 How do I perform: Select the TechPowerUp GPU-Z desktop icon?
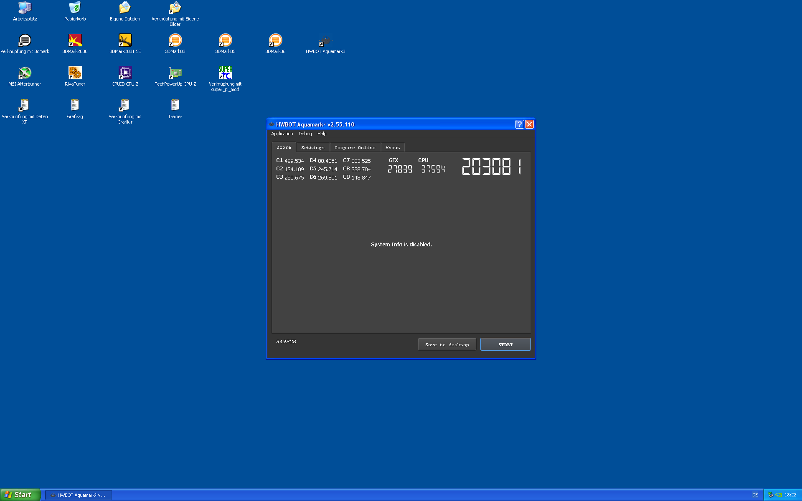tap(175, 76)
